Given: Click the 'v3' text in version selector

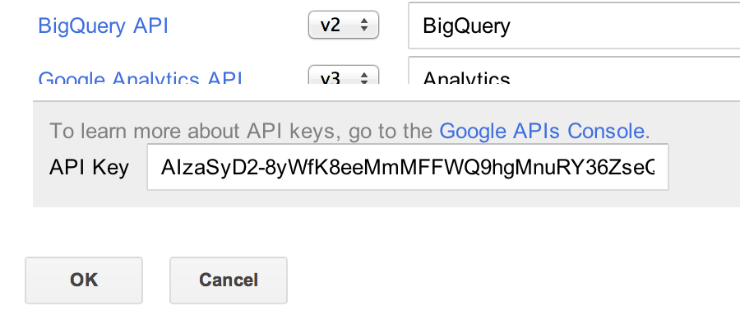Looking at the screenshot, I should pos(331,79).
